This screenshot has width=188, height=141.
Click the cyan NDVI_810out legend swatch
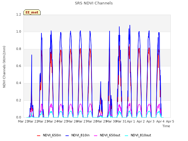[126, 136]
